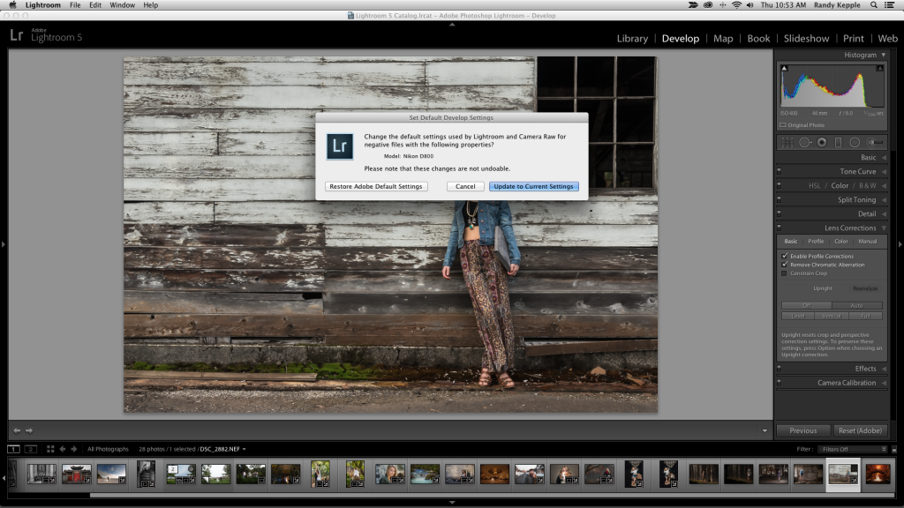904x508 pixels.
Task: Enable Profile Corrections checkbox
Action: point(784,256)
